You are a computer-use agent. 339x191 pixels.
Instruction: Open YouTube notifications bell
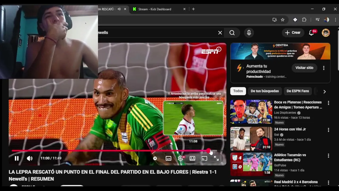point(312,33)
